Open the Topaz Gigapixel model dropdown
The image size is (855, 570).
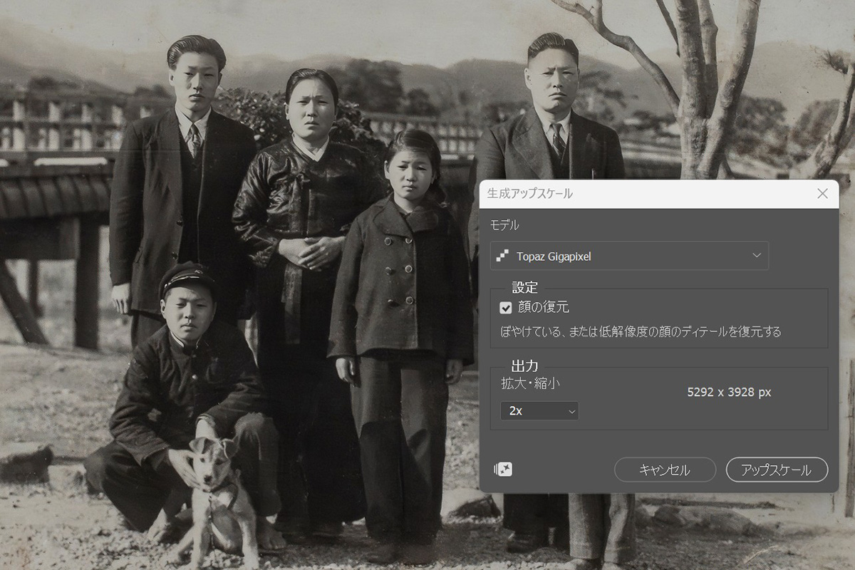pyautogui.click(x=628, y=256)
